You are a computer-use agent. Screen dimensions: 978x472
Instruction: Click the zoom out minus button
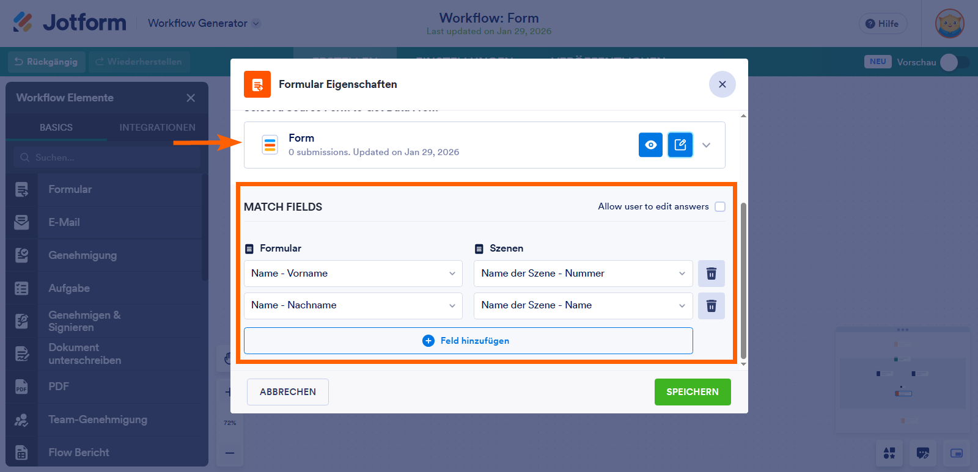point(230,453)
